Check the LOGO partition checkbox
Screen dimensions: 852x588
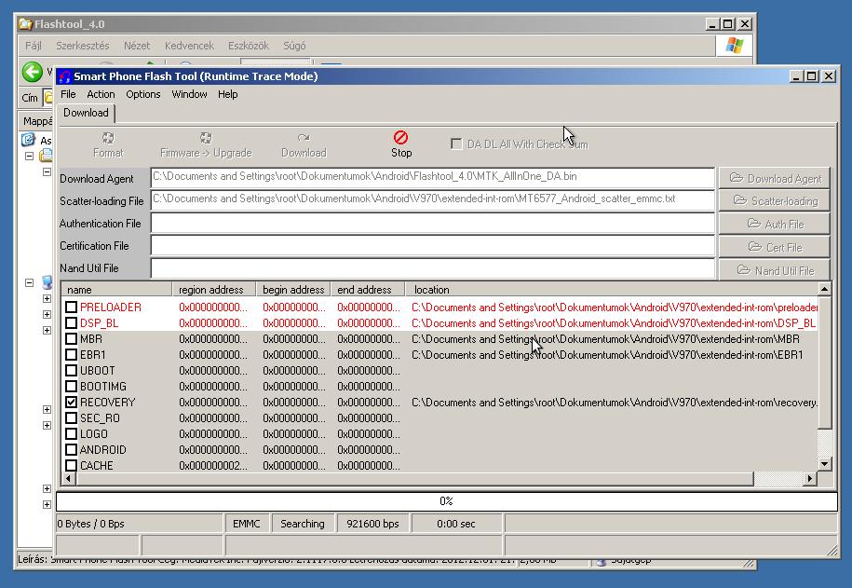click(x=71, y=433)
